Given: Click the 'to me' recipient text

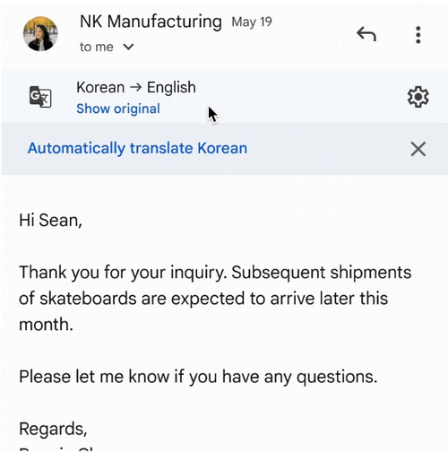Looking at the screenshot, I should [x=97, y=47].
